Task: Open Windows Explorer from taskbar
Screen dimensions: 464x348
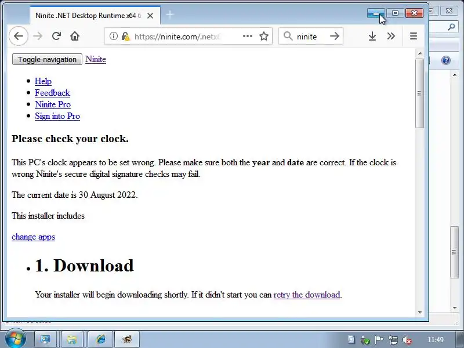Action: click(x=71, y=339)
